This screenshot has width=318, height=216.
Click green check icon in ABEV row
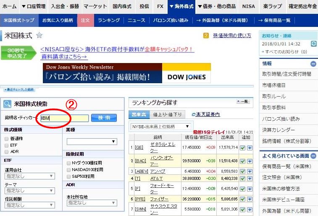tap(242, 171)
